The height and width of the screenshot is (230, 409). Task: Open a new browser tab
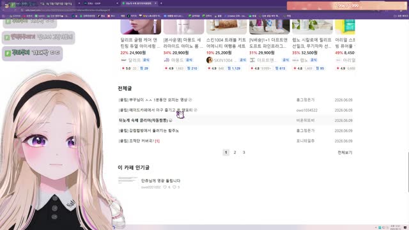pyautogui.click(x=161, y=3)
